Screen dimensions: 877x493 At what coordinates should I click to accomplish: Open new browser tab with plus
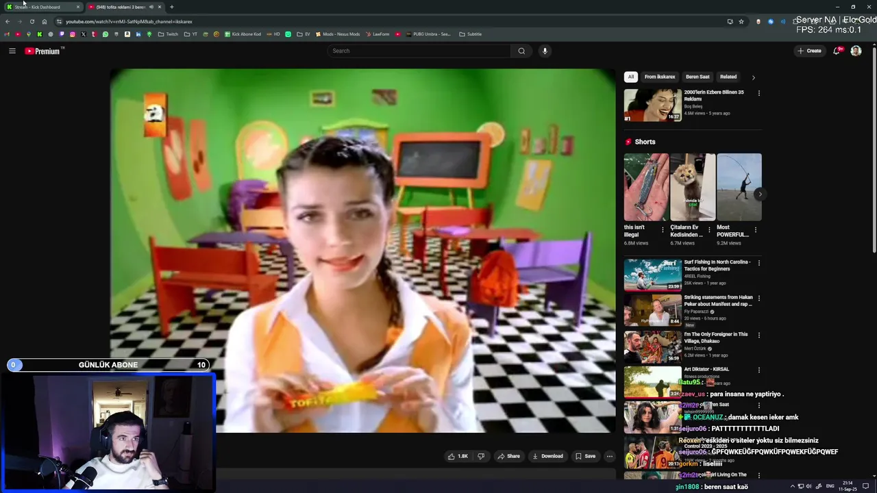(171, 7)
